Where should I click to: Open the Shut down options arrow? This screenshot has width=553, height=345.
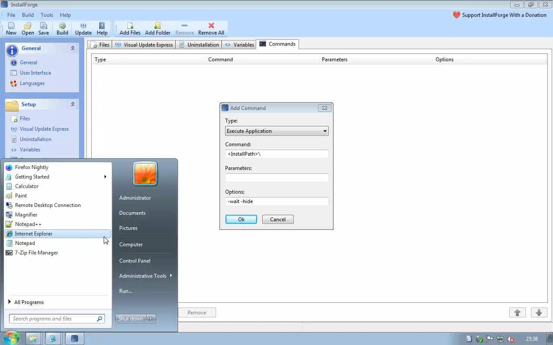[151, 319]
